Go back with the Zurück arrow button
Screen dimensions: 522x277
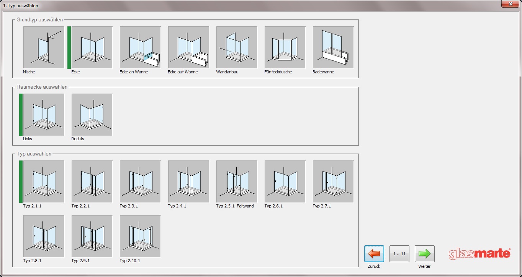tap(374, 254)
